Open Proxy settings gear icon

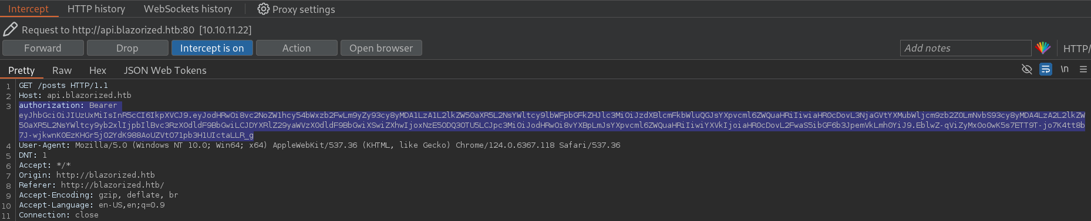pos(263,9)
